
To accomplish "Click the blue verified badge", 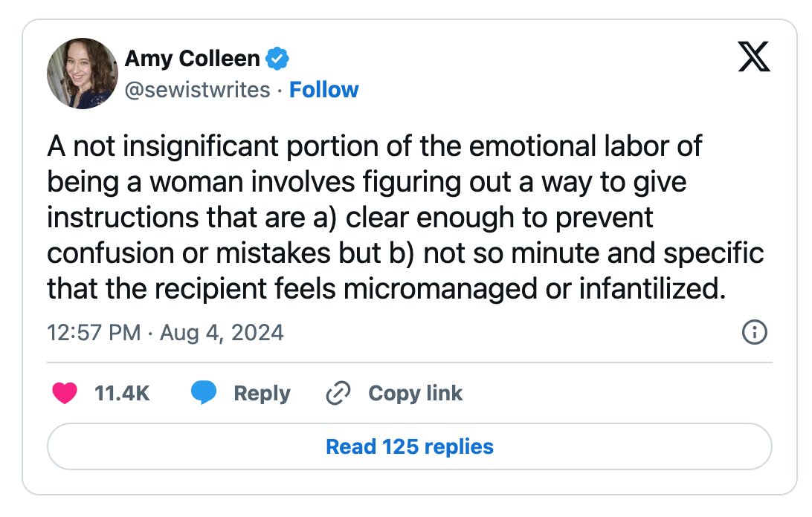I will [x=277, y=59].
